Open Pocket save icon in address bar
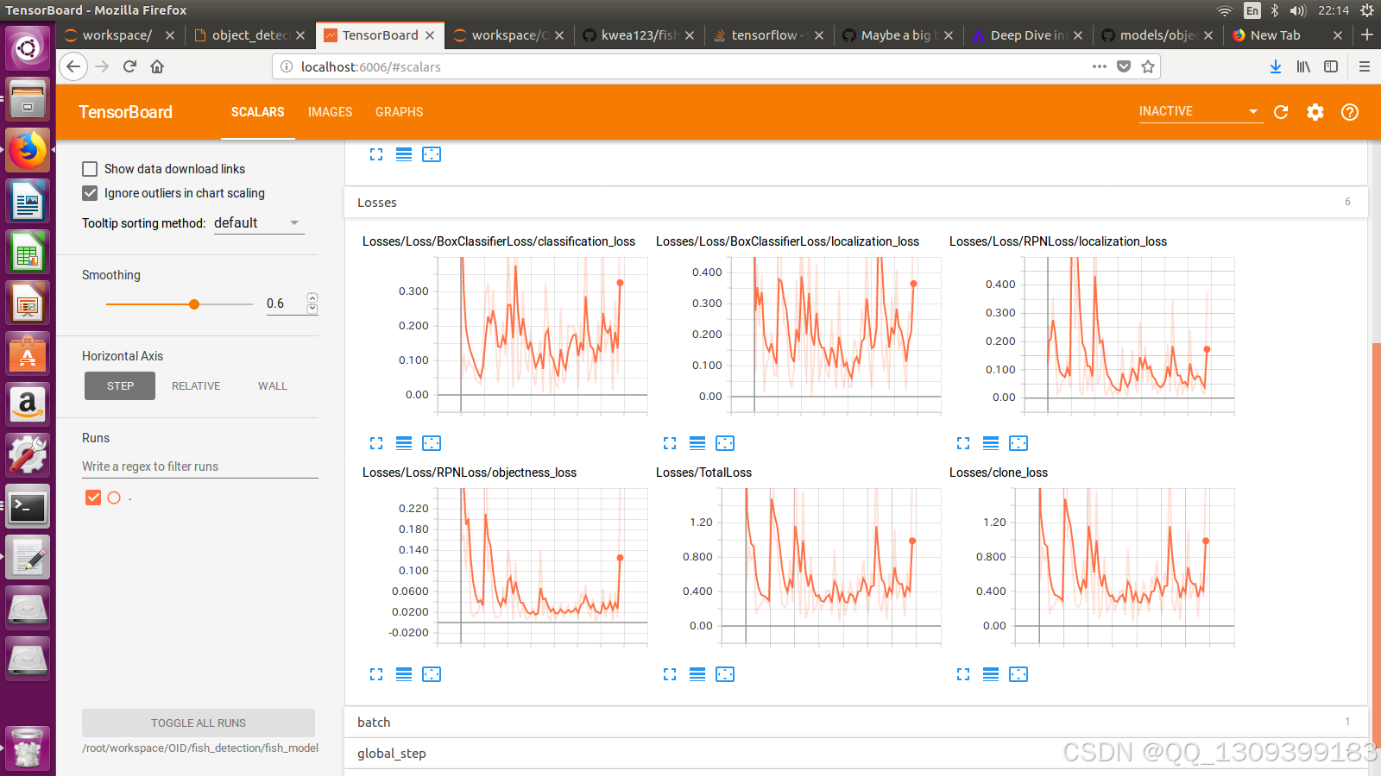1381x776 pixels. [x=1124, y=66]
